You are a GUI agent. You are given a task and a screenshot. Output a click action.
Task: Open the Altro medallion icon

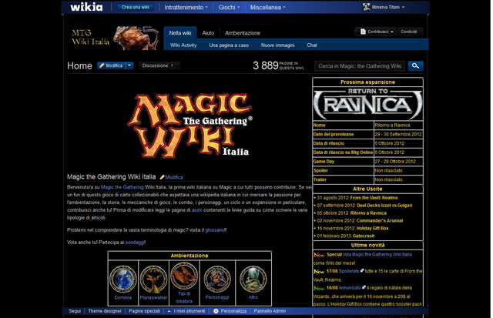coord(253,279)
